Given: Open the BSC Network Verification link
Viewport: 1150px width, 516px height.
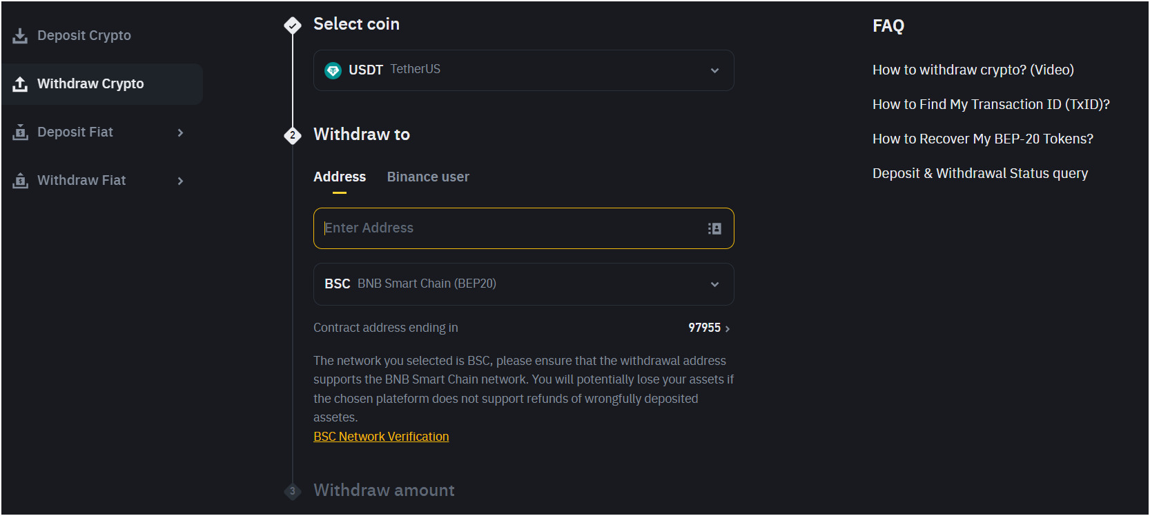Looking at the screenshot, I should click(381, 437).
